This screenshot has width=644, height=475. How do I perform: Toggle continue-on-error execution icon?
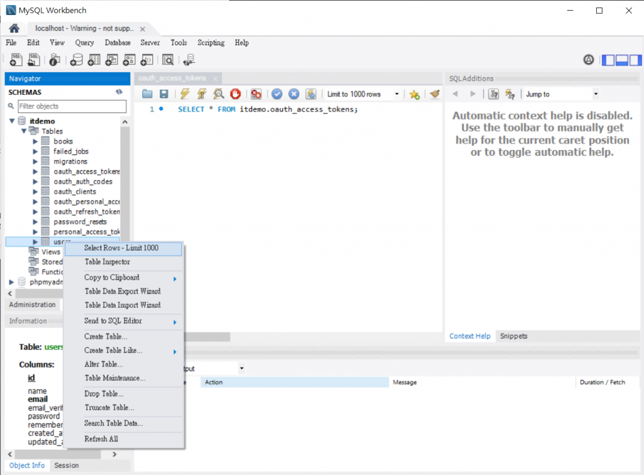(256, 94)
